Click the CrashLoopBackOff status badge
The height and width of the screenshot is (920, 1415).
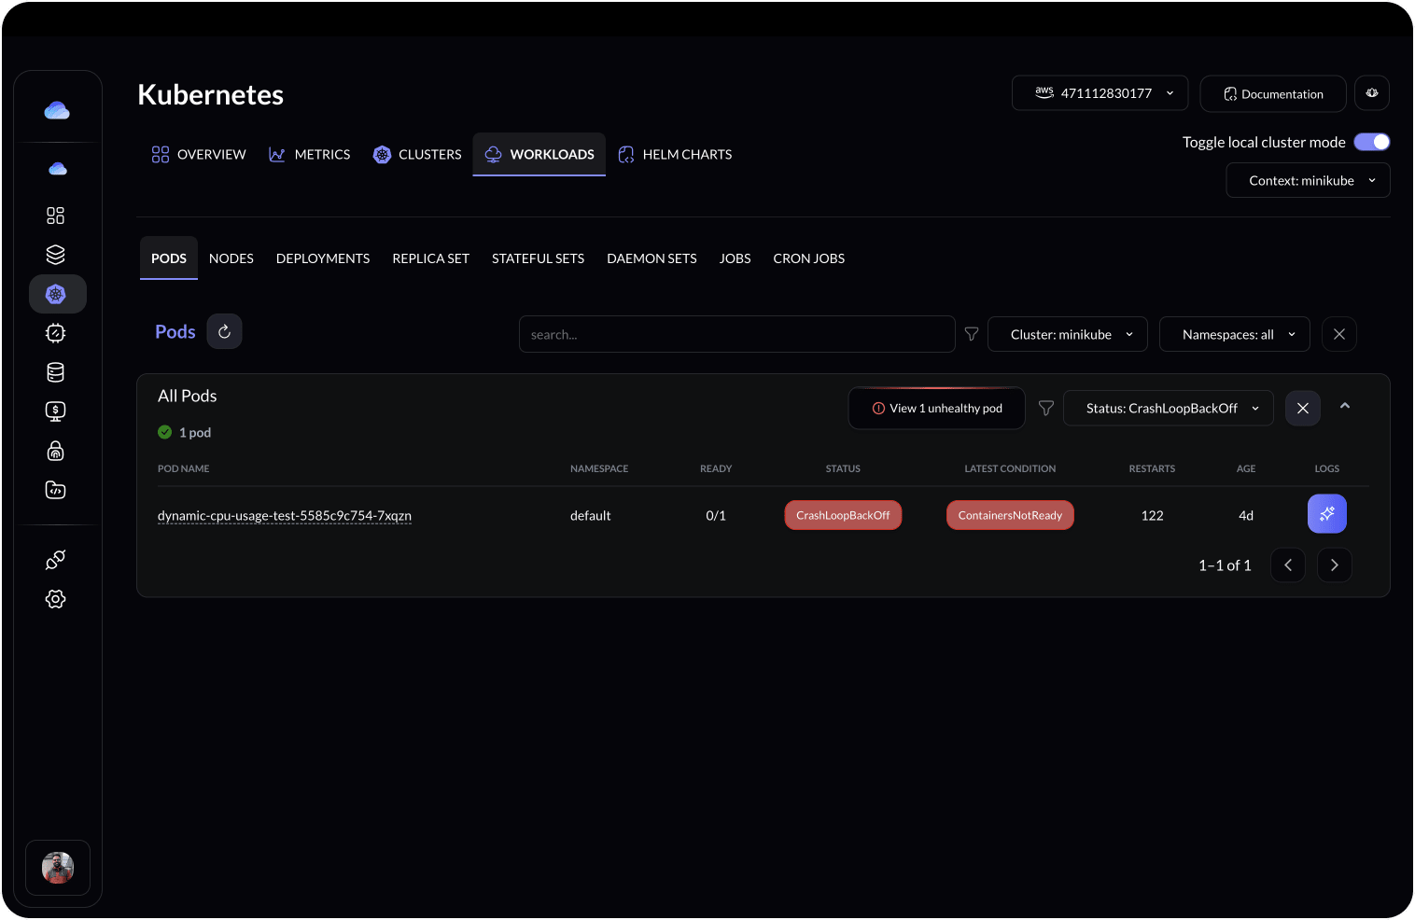coord(843,515)
